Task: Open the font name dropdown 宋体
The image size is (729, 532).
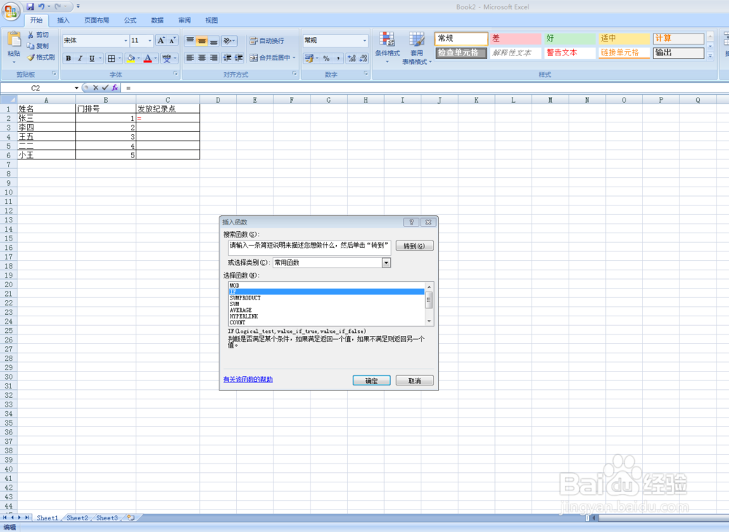Action: [125, 40]
